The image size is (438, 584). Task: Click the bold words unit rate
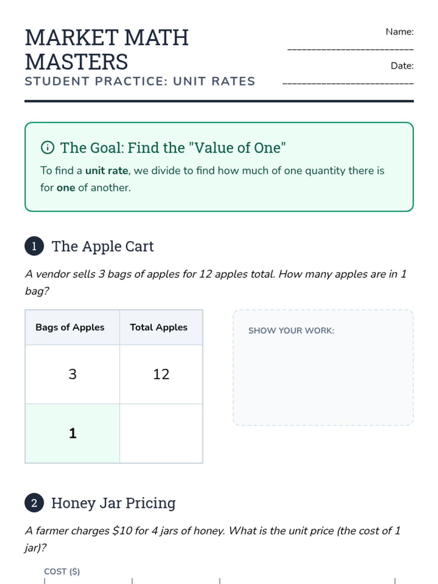click(x=107, y=171)
